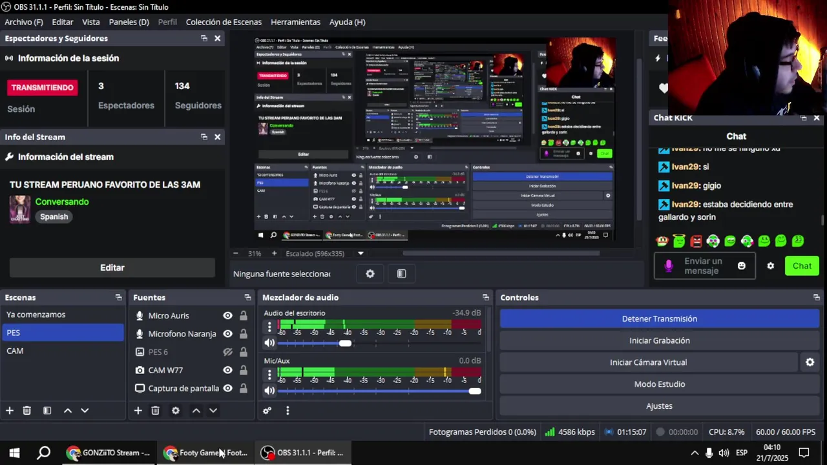Open the Colección de Escenas menu

click(224, 22)
